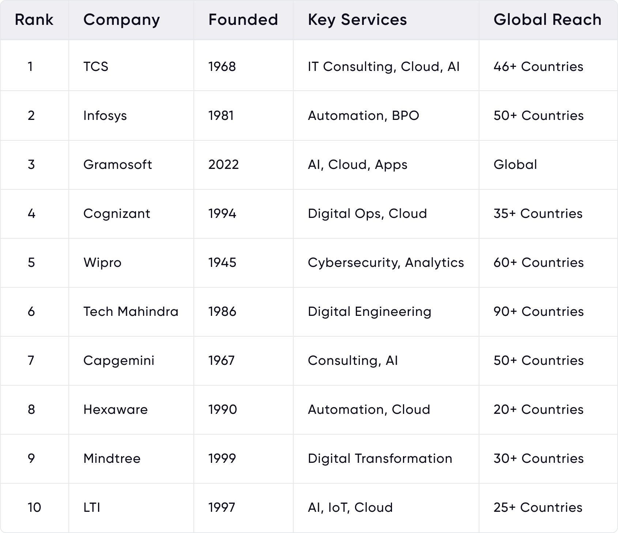Click the Mindtree company cell
Viewport: 618px width, 533px height.
(112, 458)
